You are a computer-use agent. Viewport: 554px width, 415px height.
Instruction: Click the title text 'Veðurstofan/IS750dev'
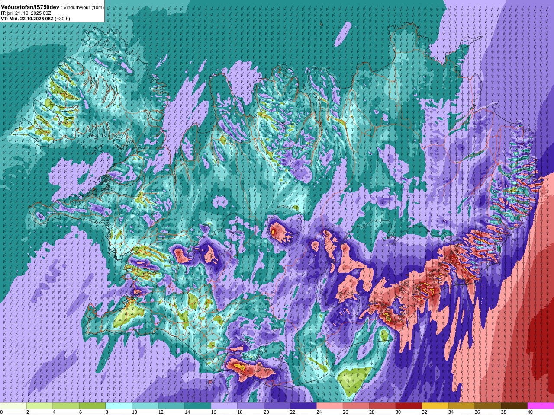click(30, 7)
